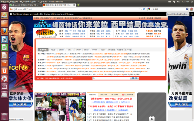Click the site search text field
194x121 pixels.
click(x=111, y=78)
